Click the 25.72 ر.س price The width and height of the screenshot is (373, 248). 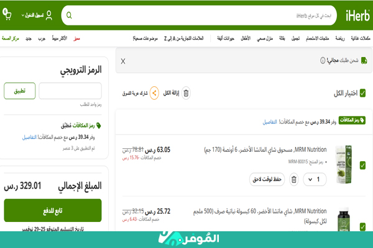point(157,211)
